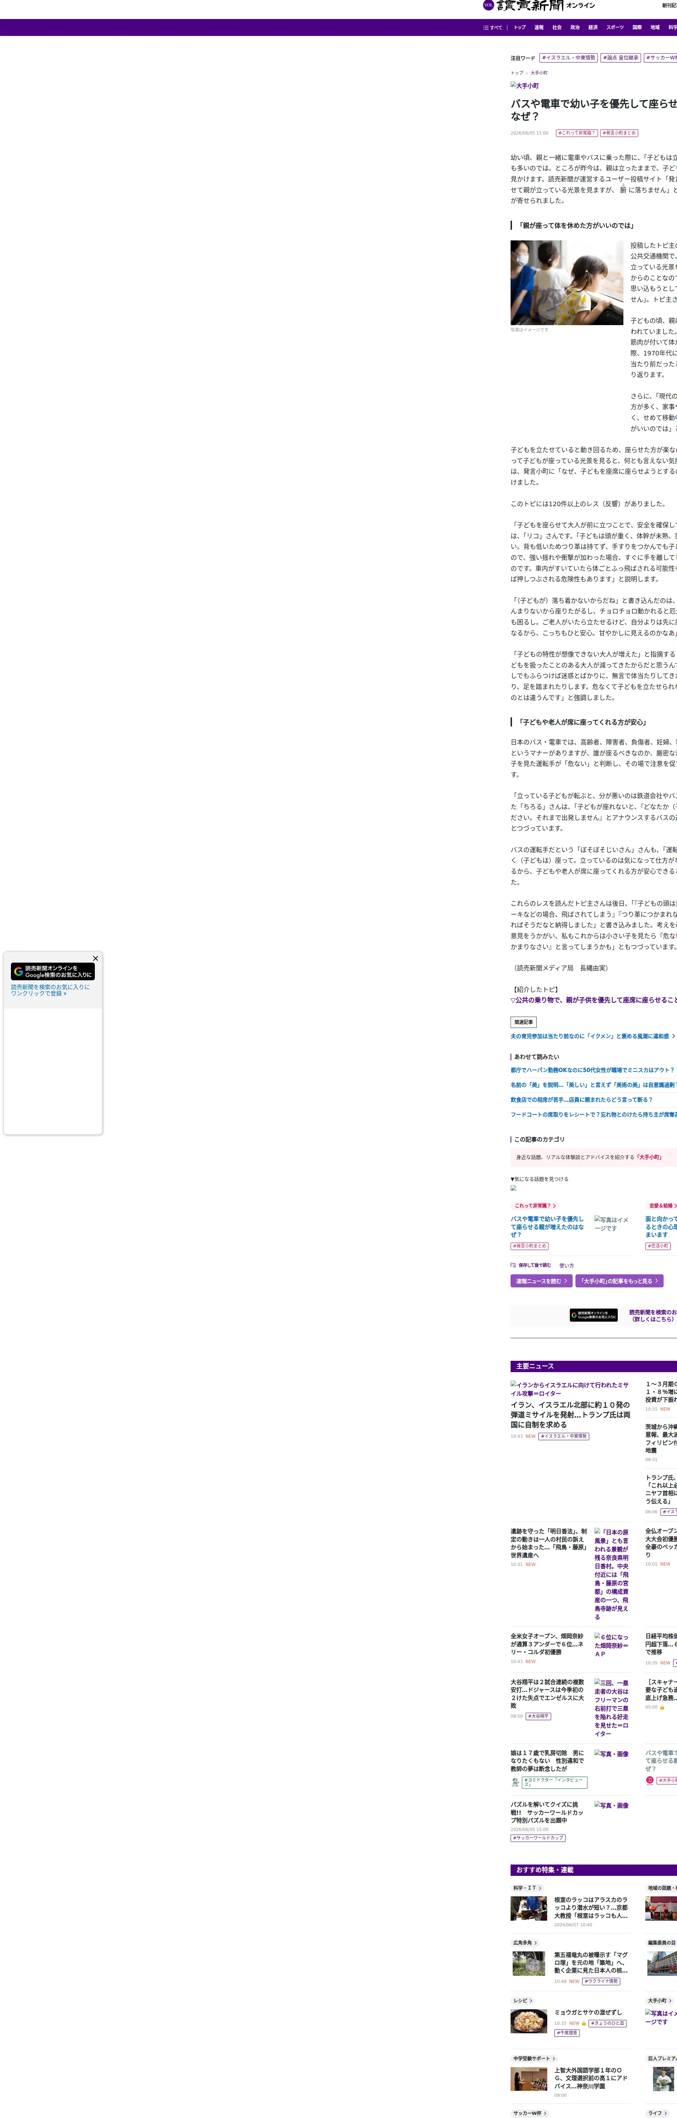Image resolution: width=677 pixels, height=2118 pixels.
Task: Click 「大手小町」の記事をもっと見る button
Action: pos(620,1281)
